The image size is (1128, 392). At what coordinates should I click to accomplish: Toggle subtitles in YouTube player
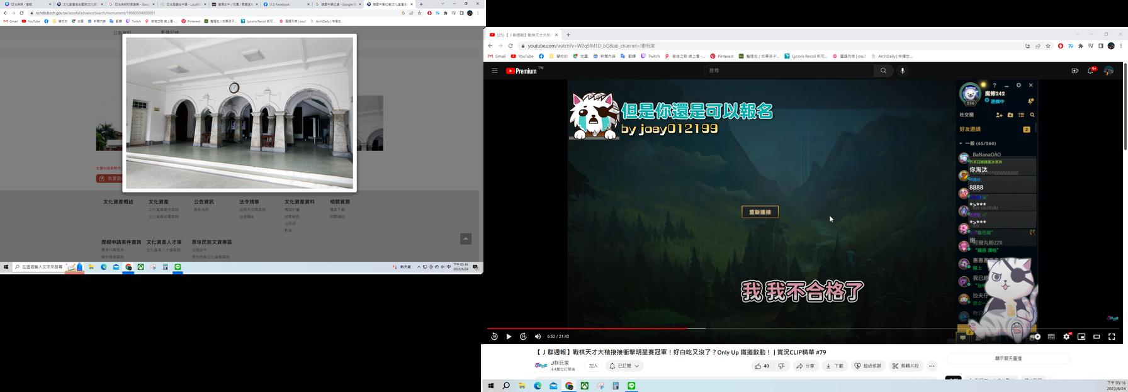pos(1051,337)
